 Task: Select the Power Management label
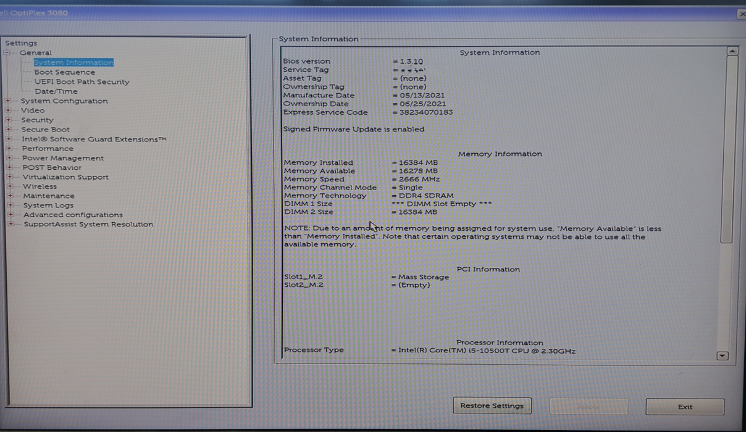coord(63,158)
